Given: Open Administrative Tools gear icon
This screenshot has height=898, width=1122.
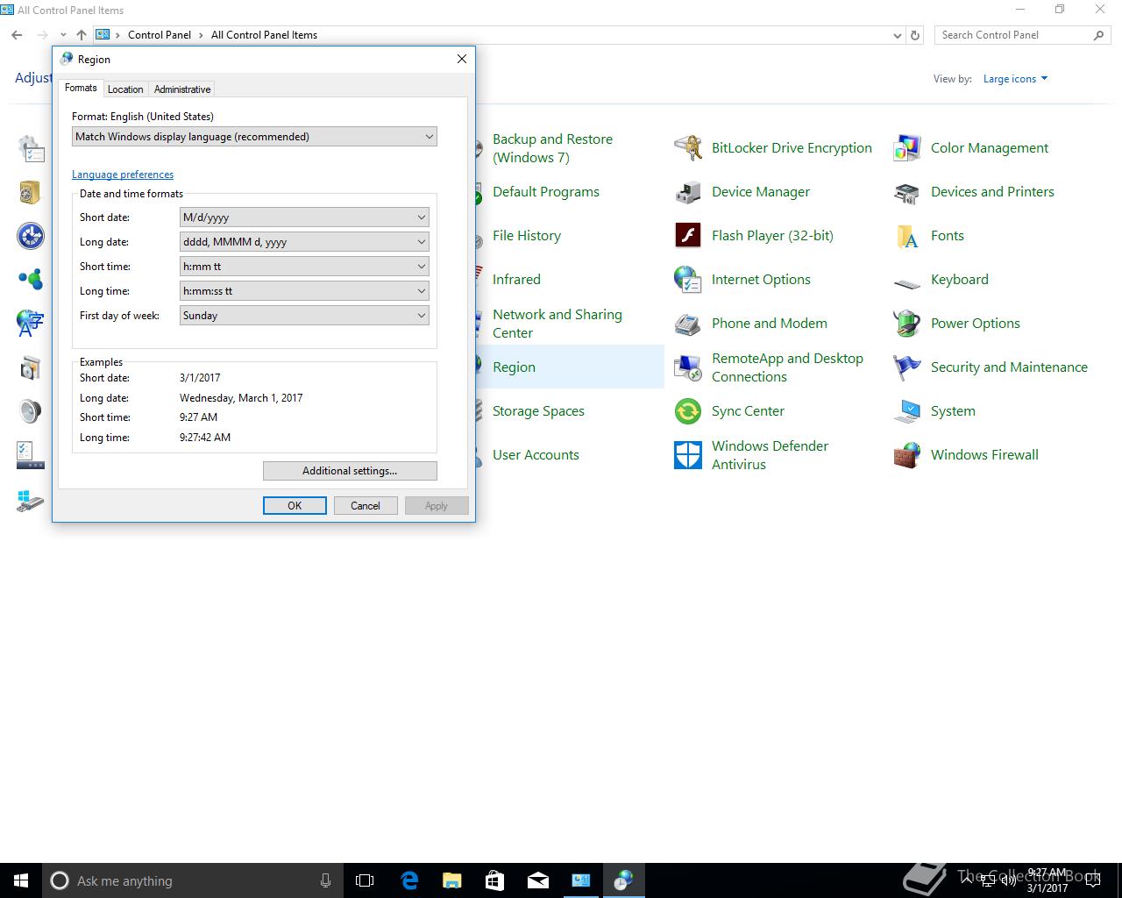Looking at the screenshot, I should click(x=31, y=148).
